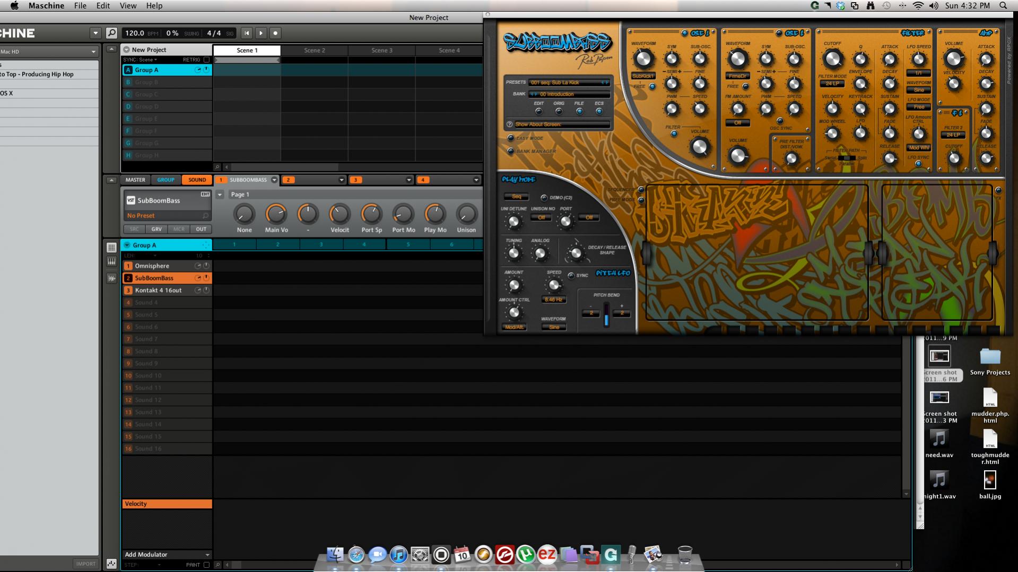Adjust the Main Vo macro knob
Screen dimensions: 1018x572
point(276,214)
